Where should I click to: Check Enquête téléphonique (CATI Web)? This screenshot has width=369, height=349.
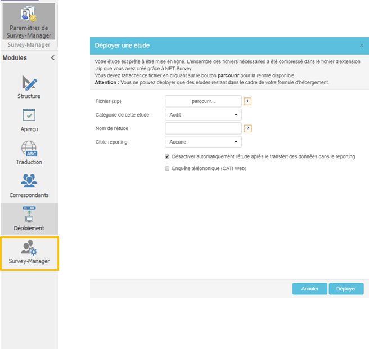[167, 168]
